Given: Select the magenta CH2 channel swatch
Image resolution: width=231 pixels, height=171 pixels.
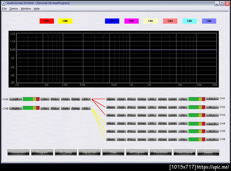Looking at the screenshot, I should 131,21.
